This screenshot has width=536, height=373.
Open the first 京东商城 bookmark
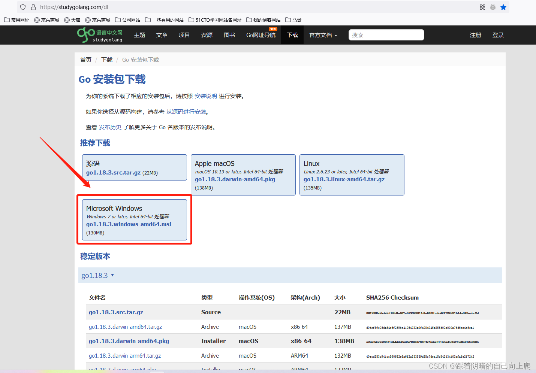coord(47,20)
